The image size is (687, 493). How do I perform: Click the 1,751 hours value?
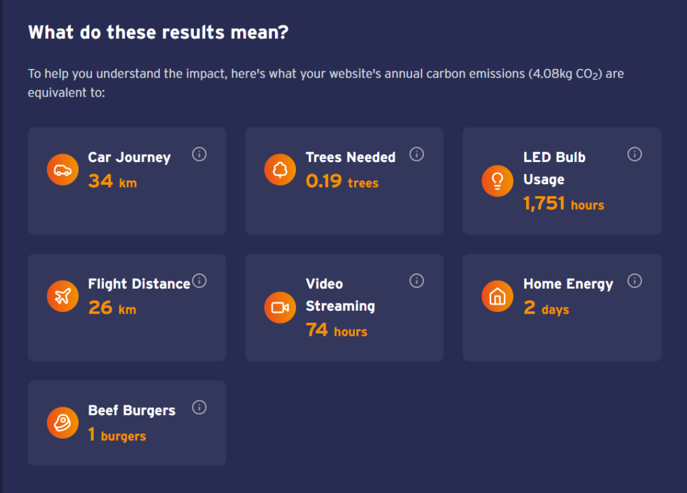(x=564, y=204)
